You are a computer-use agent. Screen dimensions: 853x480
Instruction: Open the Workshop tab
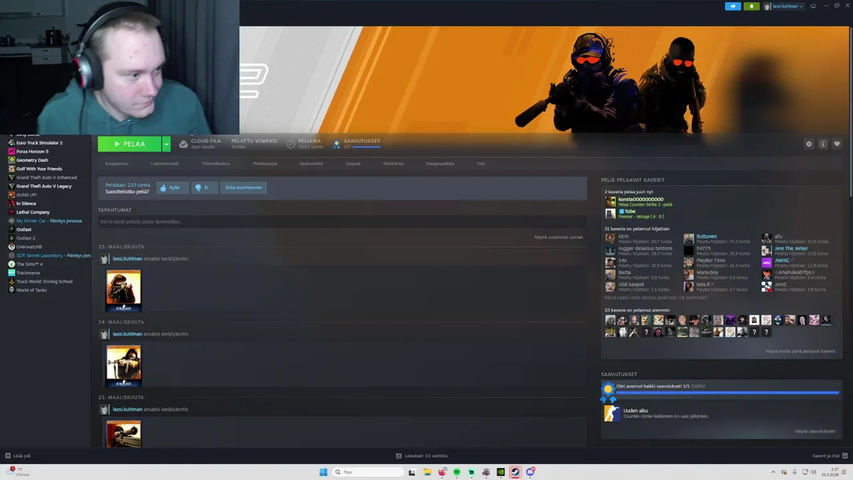pyautogui.click(x=393, y=163)
